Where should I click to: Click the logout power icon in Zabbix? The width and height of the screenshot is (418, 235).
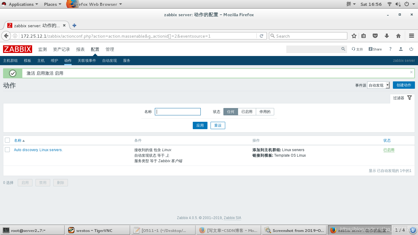pos(411,49)
